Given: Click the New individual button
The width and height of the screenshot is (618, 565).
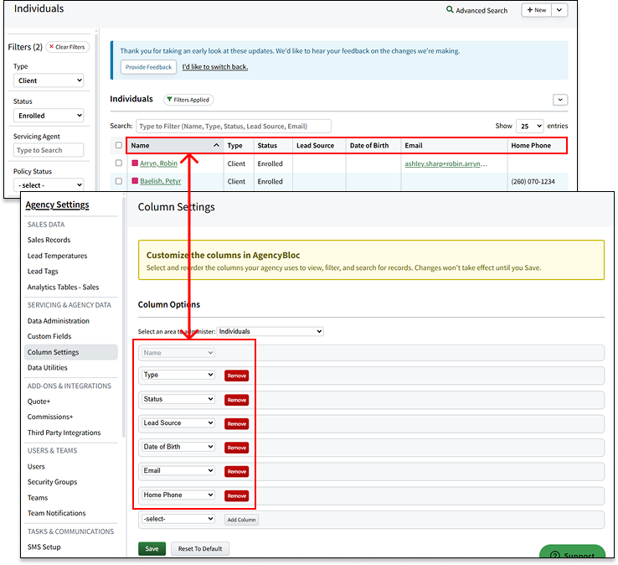Looking at the screenshot, I should (x=537, y=10).
